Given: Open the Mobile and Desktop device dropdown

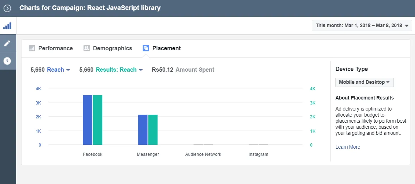Looking at the screenshot, I should coord(364,82).
